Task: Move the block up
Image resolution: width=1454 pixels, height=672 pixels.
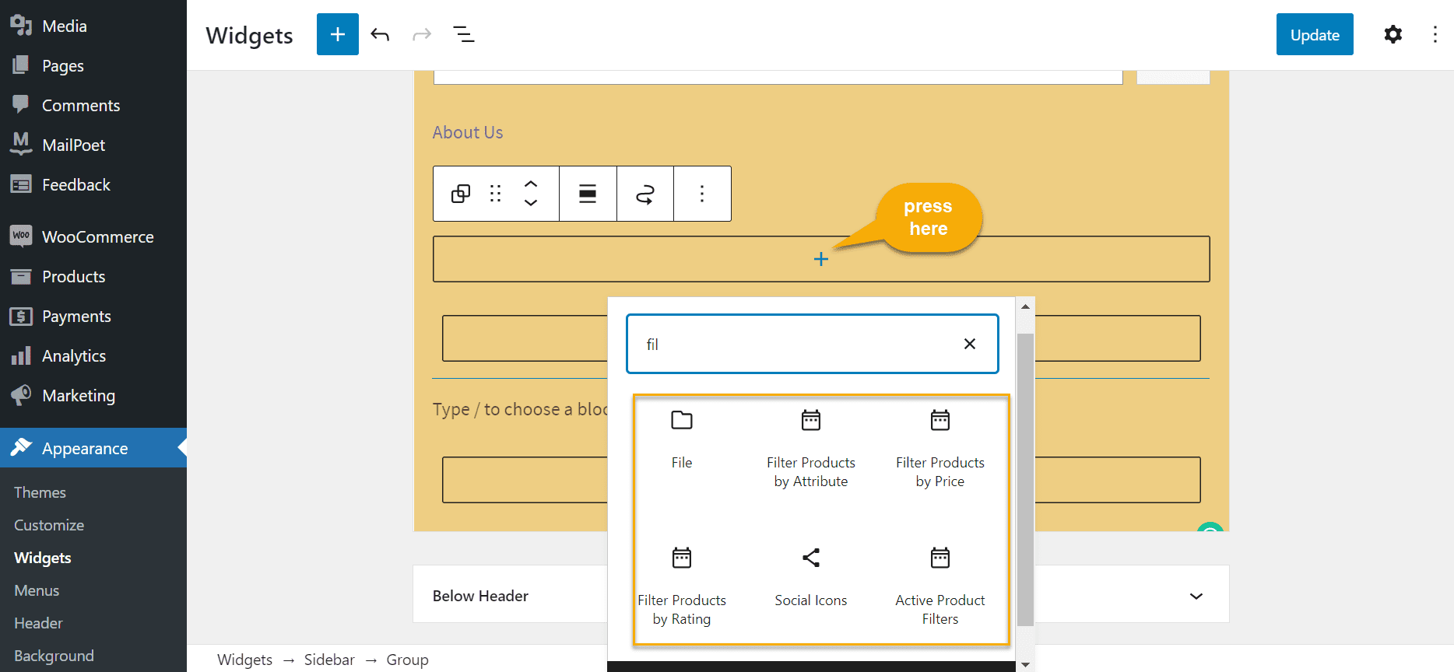Action: 531,184
